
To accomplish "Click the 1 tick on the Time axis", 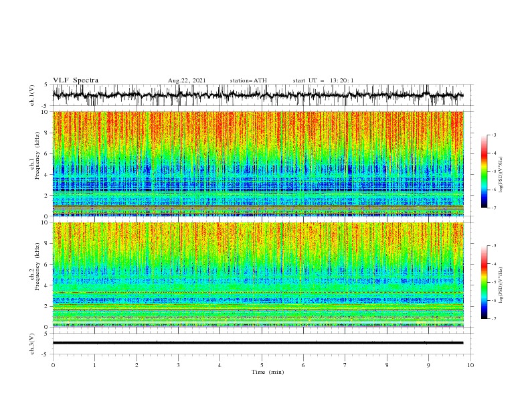I will pyautogui.click(x=94, y=365).
